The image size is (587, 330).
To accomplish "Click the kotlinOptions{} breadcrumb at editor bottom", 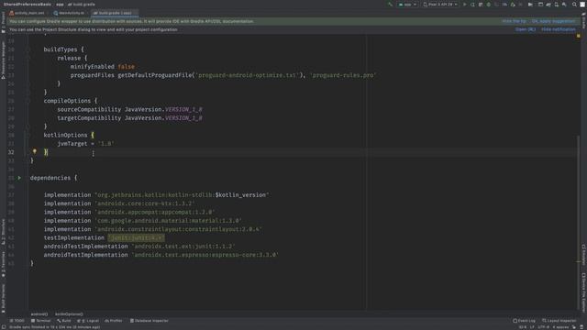I will click(69, 313).
